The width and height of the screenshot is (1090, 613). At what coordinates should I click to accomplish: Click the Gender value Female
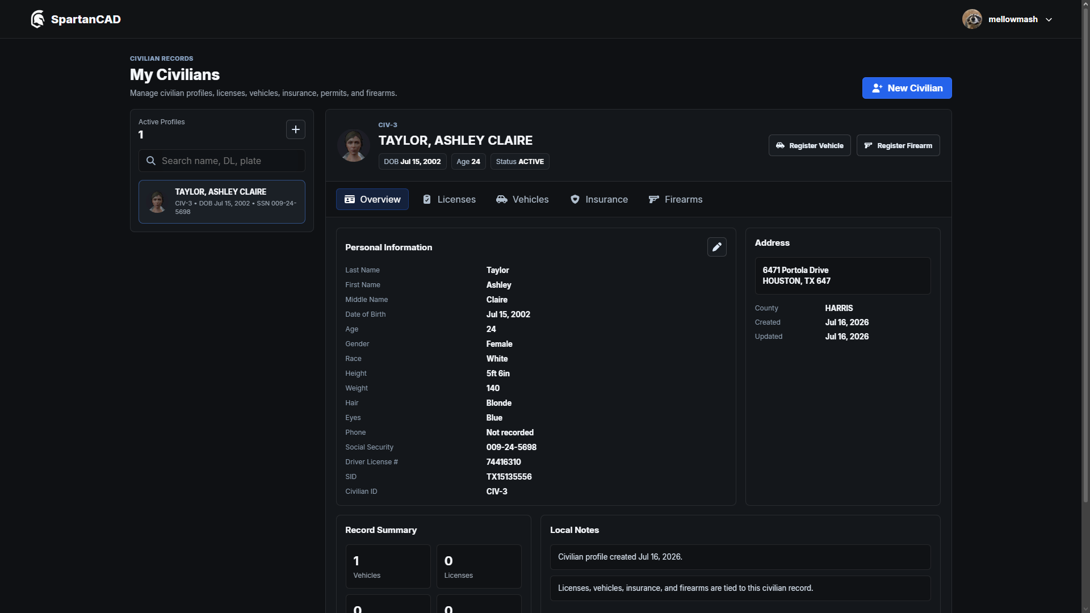pos(500,344)
